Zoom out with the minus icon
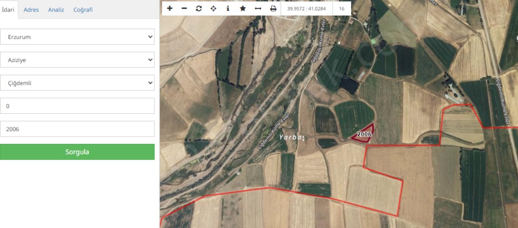This screenshot has width=518, height=228. [184, 9]
